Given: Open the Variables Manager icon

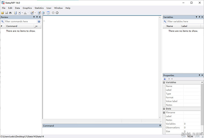Looking at the screenshot, I should pos(48,13).
